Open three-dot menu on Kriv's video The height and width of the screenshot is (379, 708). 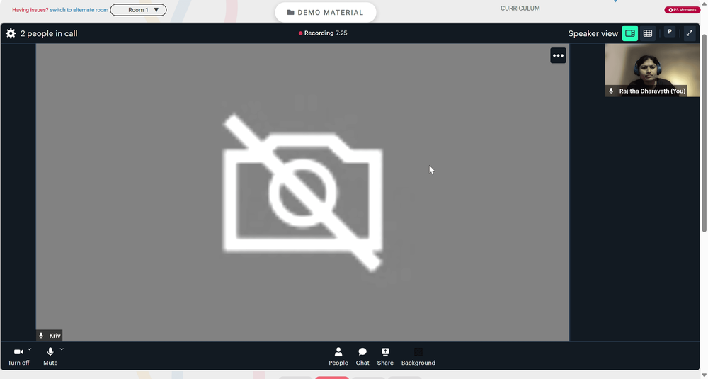click(558, 55)
